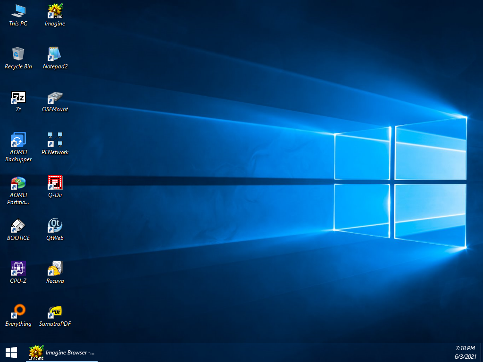Click the taskbar clock and date
483x362 pixels.
pos(465,352)
